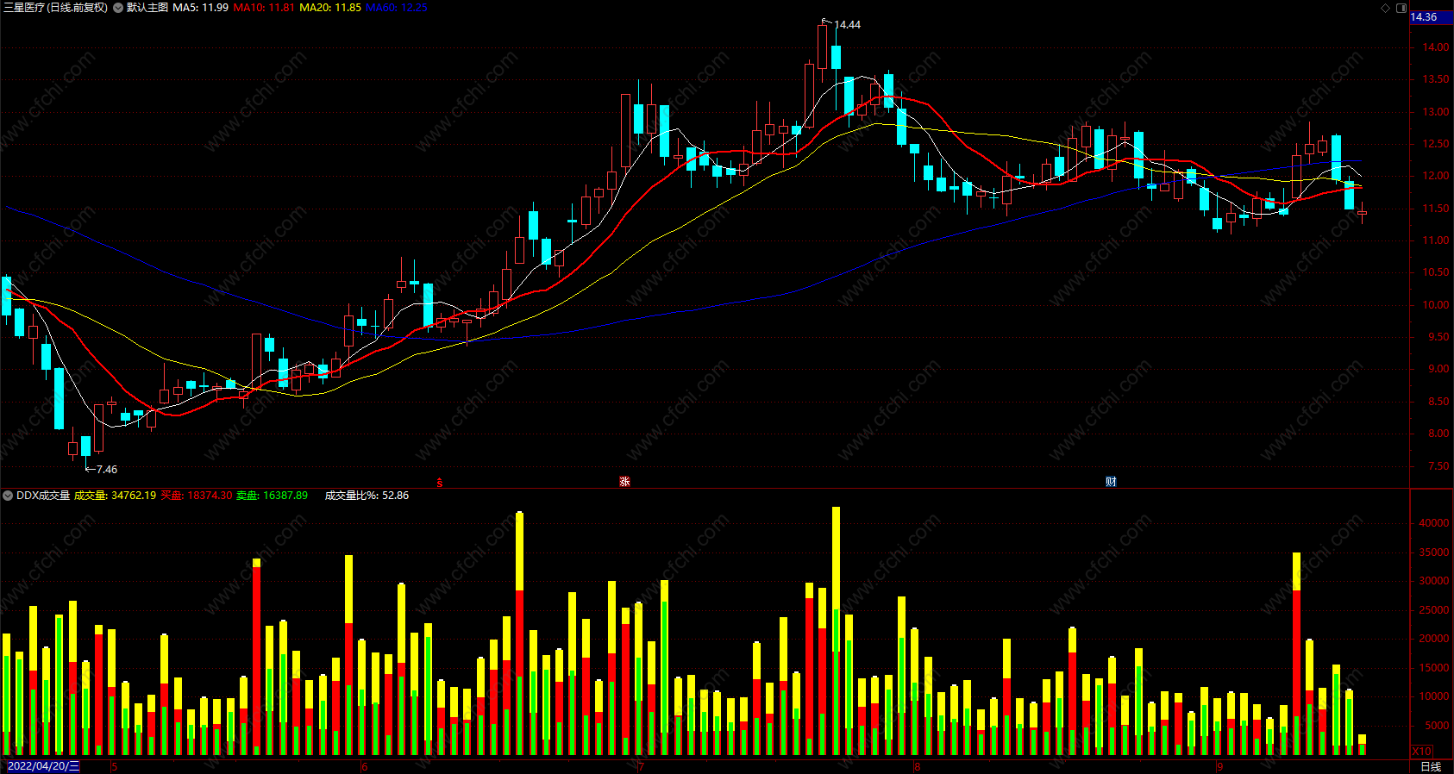Click month 5 marker on time axis

pos(114,767)
